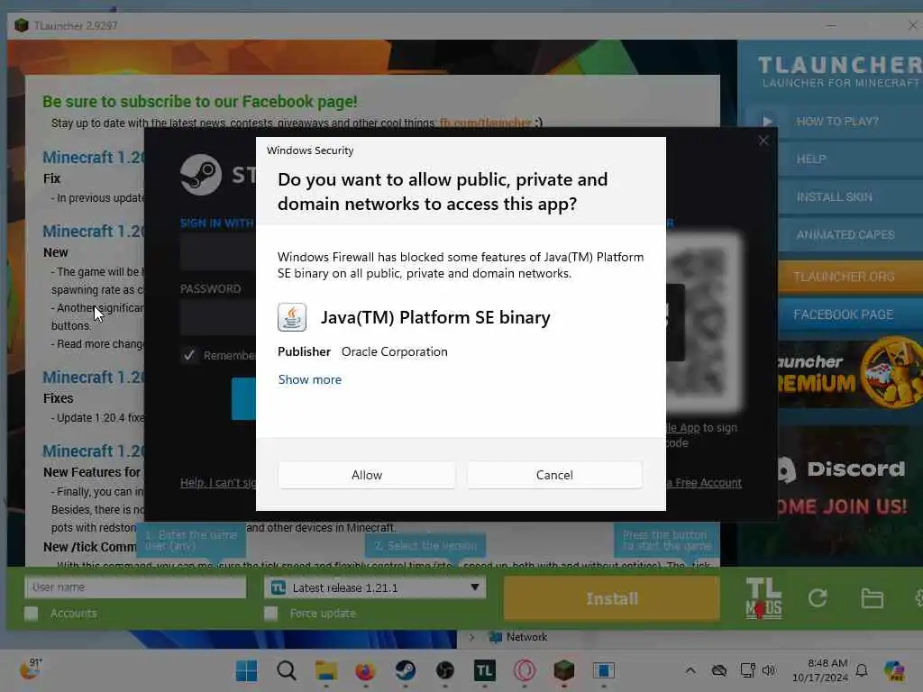This screenshot has width=923, height=692.
Task: Launch Firefox from the taskbar
Action: [x=366, y=670]
